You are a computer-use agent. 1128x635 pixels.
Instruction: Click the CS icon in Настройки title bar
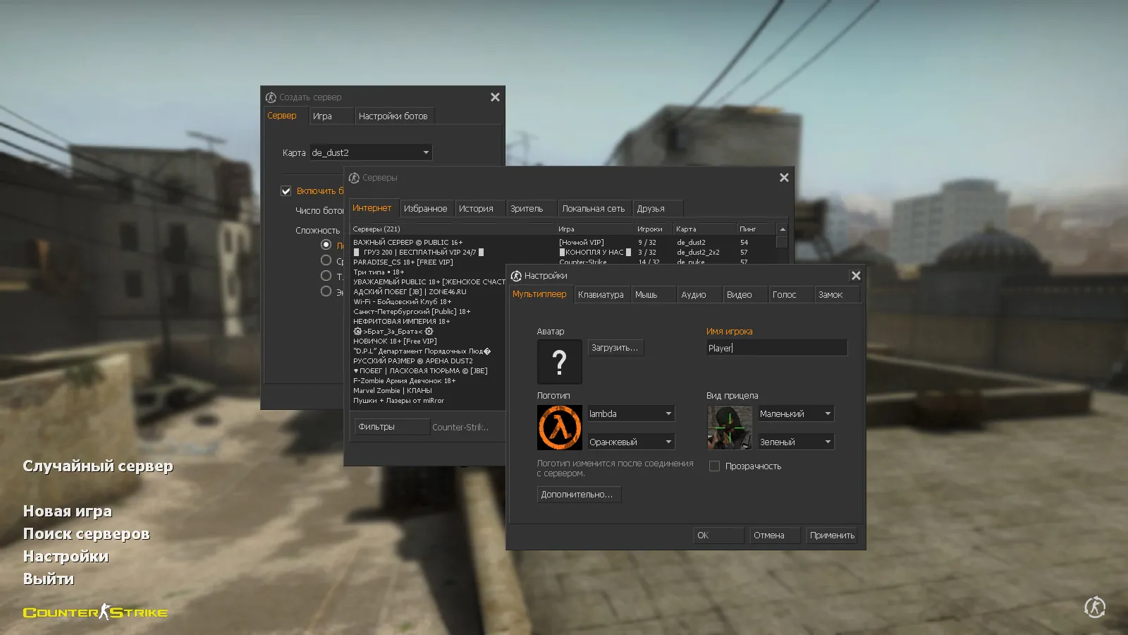[x=515, y=275]
